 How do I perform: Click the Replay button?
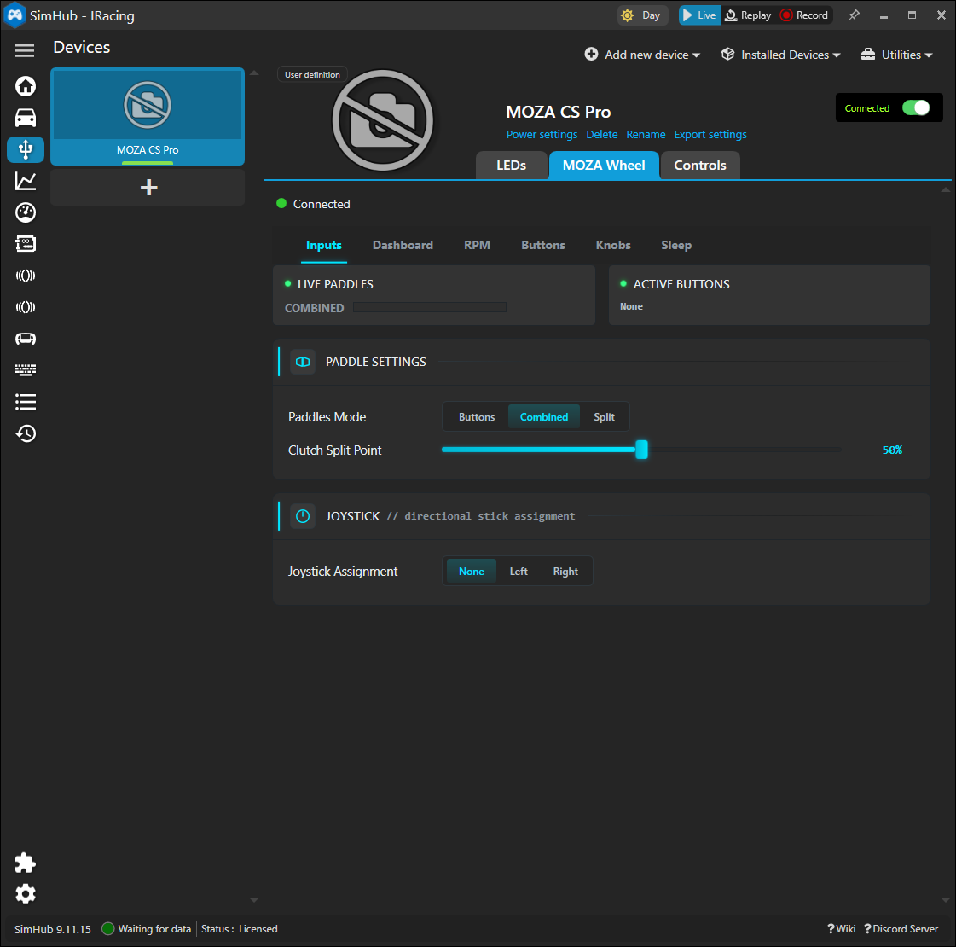pyautogui.click(x=748, y=15)
